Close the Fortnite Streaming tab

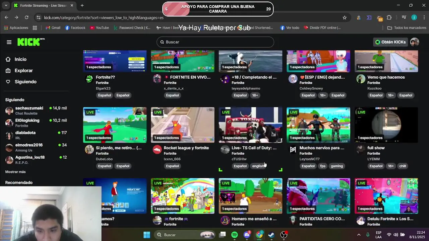[x=72, y=5]
